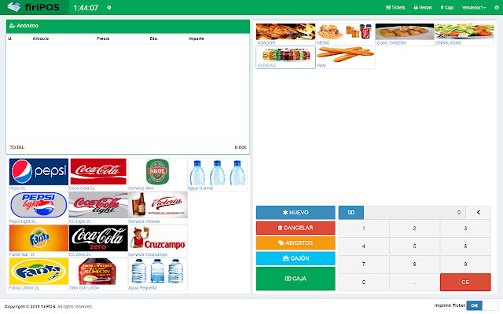503x314 pixels.
Task: Tap keypad digit 8
Action: click(x=414, y=265)
